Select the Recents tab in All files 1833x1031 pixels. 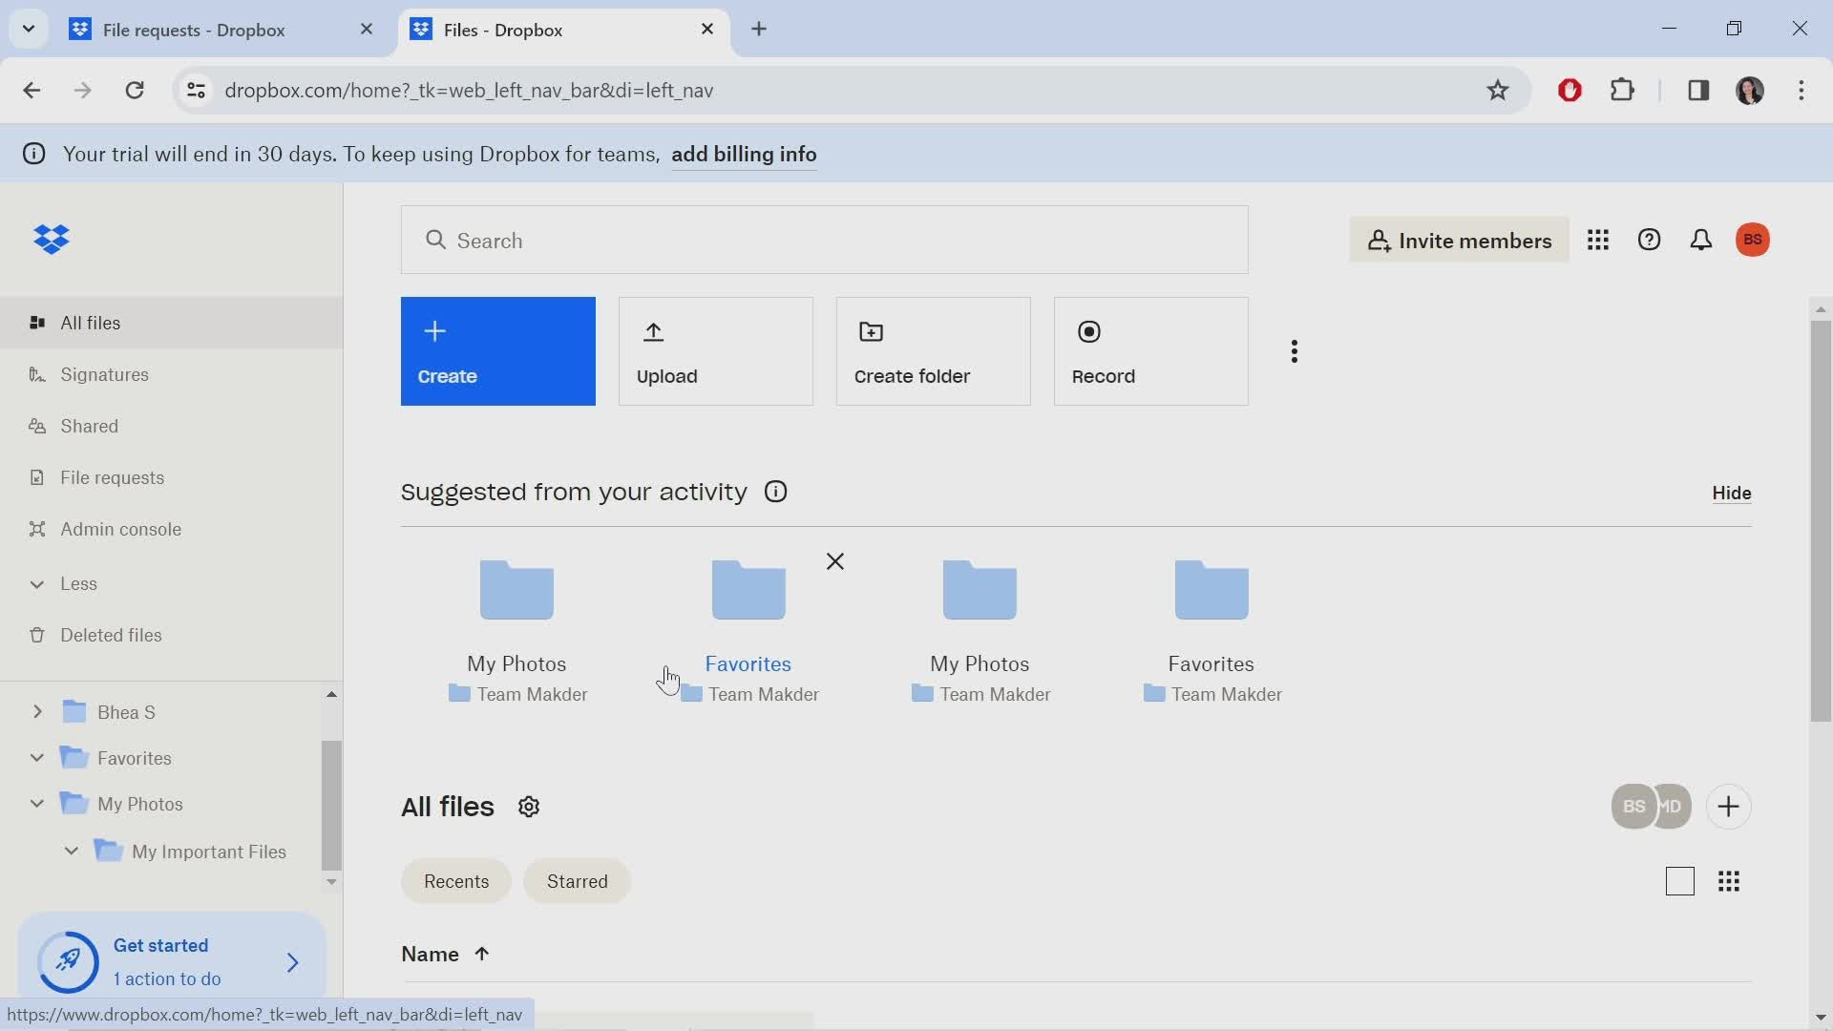point(458,881)
